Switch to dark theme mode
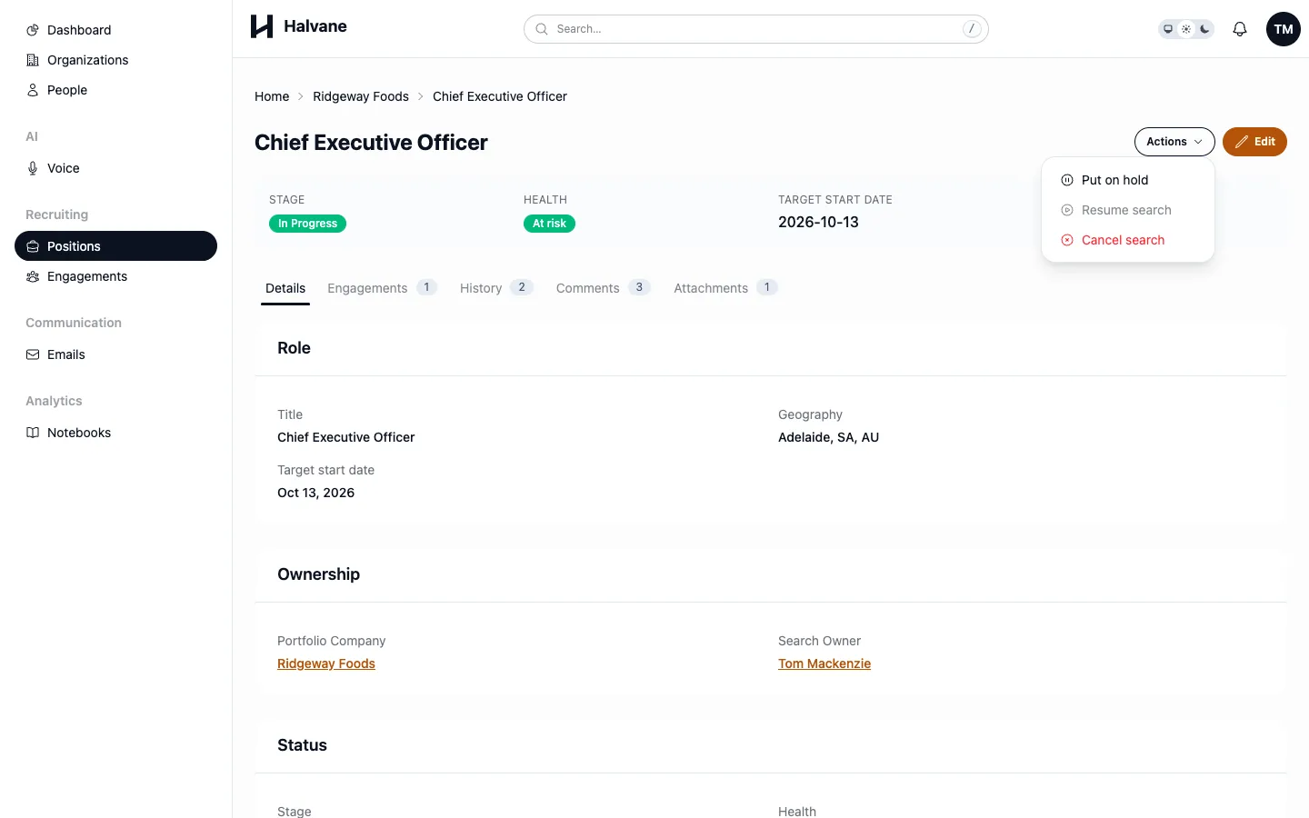1309x818 pixels. pyautogui.click(x=1204, y=29)
